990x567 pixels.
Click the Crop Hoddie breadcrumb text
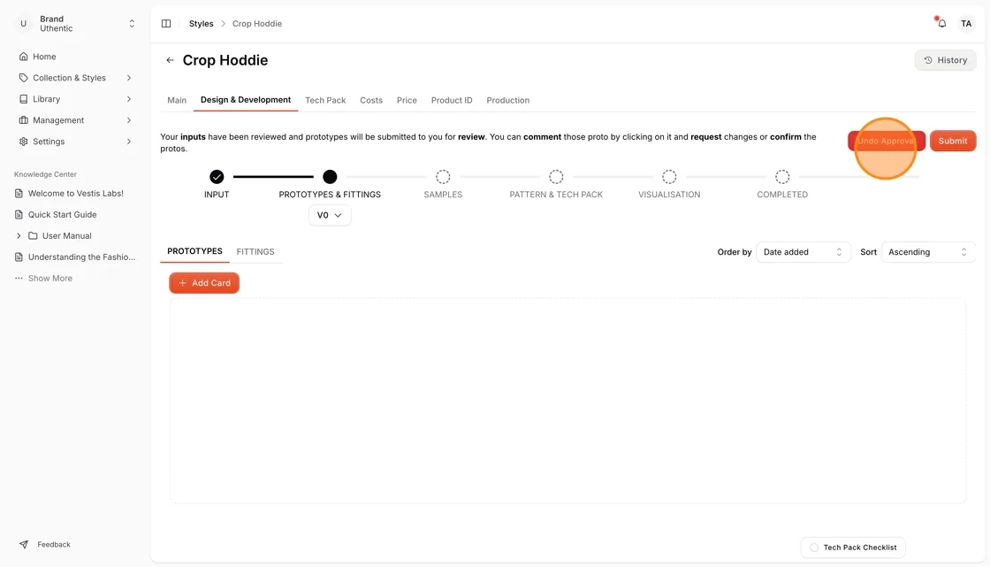pos(257,23)
